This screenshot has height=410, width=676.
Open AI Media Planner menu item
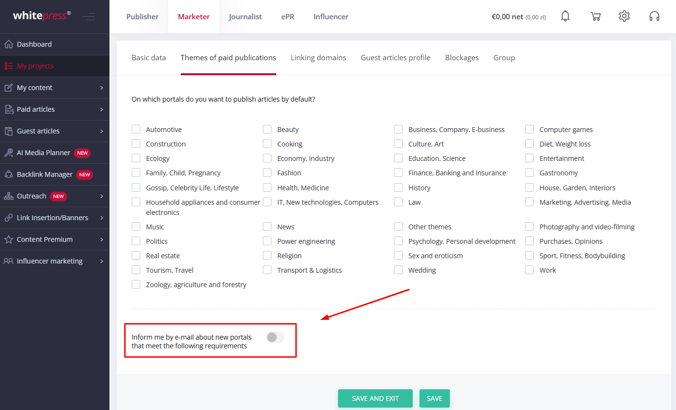[x=54, y=153]
